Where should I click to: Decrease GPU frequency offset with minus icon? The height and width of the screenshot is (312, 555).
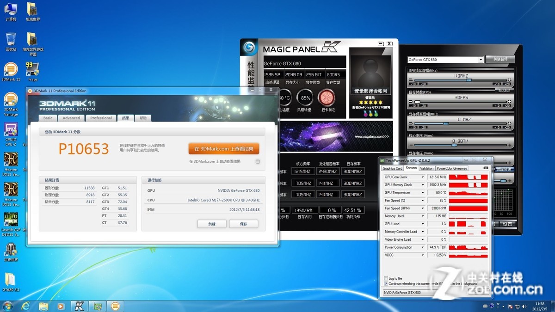[x=411, y=80]
